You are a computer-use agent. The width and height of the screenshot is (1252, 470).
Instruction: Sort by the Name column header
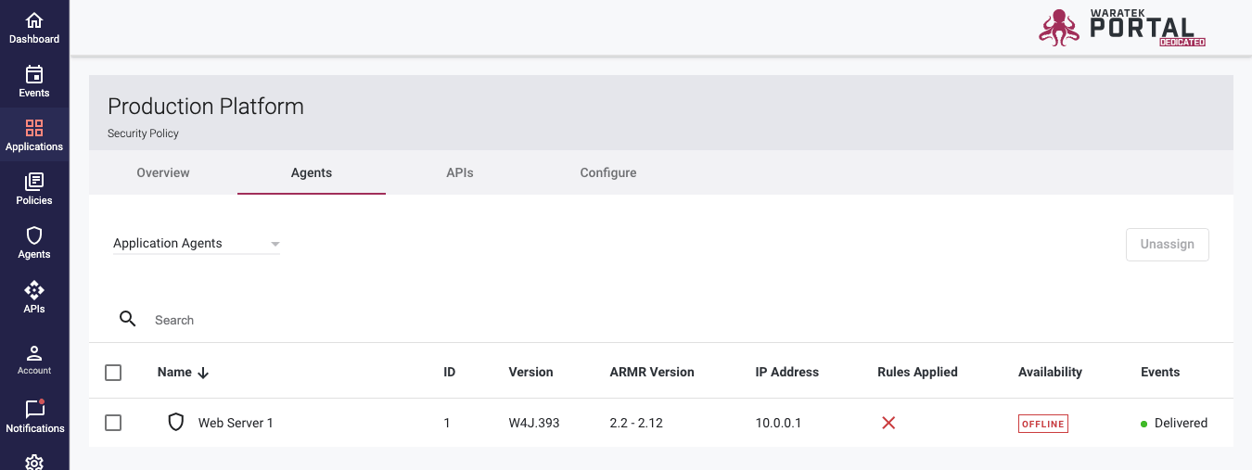(x=174, y=372)
